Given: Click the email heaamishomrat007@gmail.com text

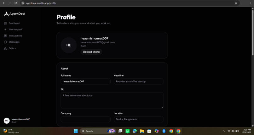Looking at the screenshot, I should pos(97,42).
